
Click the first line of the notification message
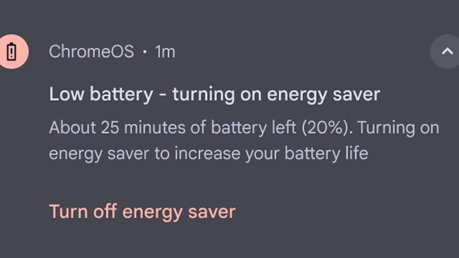click(244, 128)
